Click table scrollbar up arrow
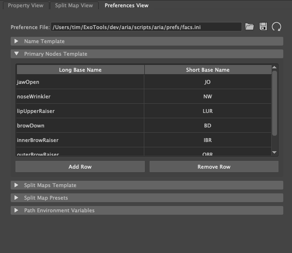 274,67
